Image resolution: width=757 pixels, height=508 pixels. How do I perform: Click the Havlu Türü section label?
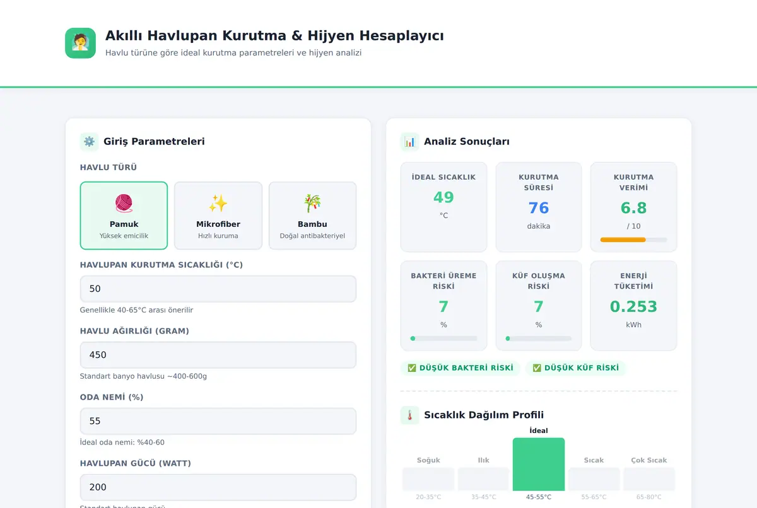109,168
